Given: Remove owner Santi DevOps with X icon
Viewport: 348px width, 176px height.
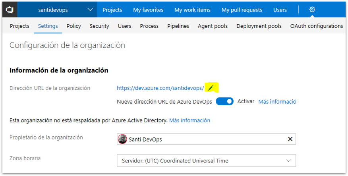Looking at the screenshot, I should pos(290,139).
